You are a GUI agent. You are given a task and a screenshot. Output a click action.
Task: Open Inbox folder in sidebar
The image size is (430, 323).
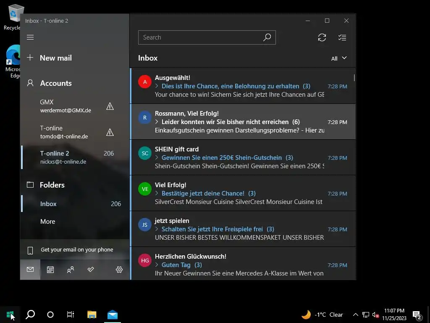click(75, 204)
